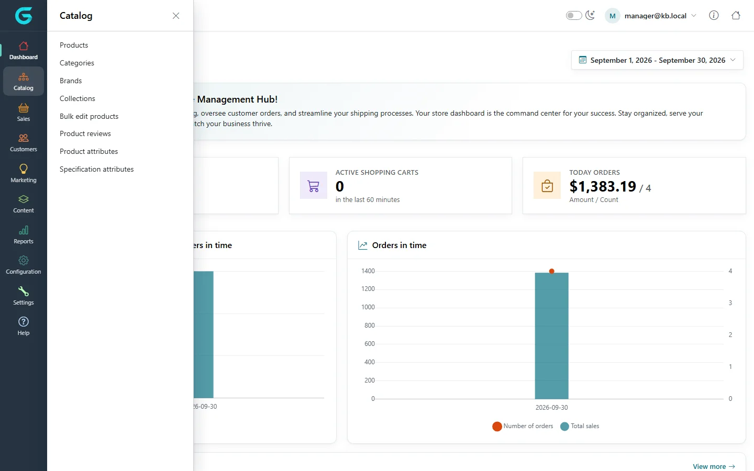Open Bulk edit products
This screenshot has height=471, width=754.
(89, 116)
